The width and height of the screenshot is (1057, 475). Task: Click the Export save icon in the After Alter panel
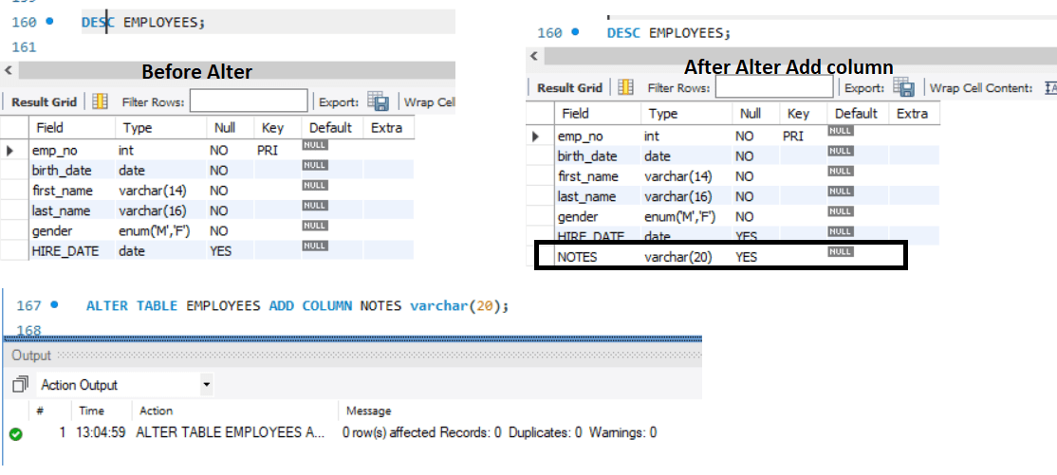click(x=904, y=87)
